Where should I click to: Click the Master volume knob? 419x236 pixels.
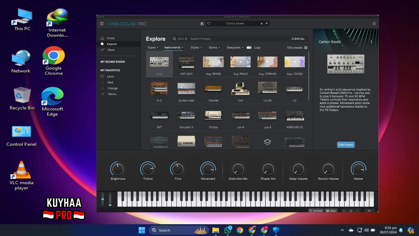tap(358, 169)
